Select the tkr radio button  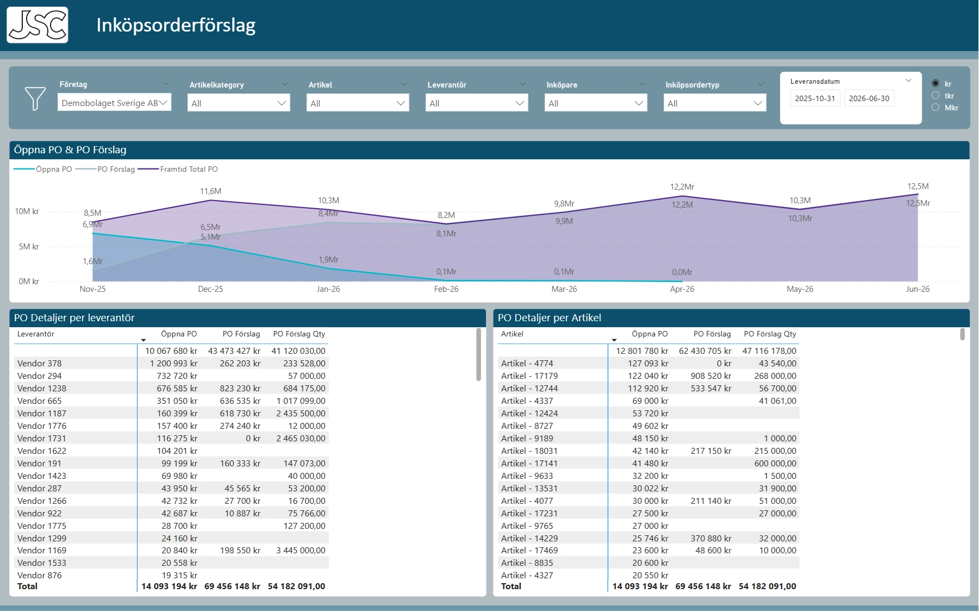pos(936,96)
